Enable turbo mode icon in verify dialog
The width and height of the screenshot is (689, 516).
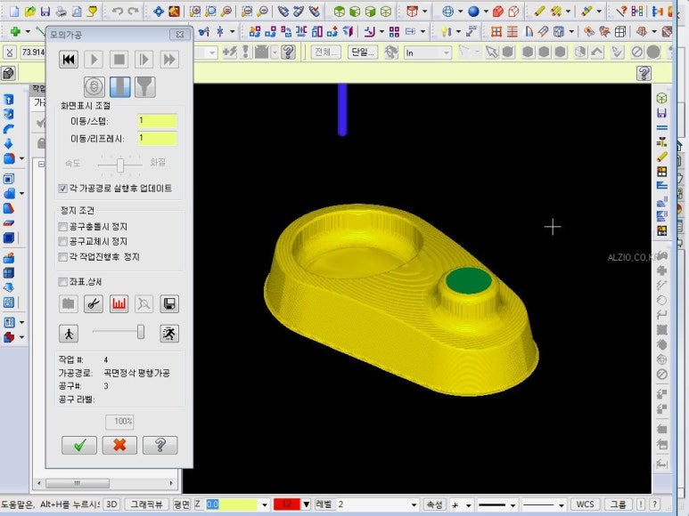94,87
